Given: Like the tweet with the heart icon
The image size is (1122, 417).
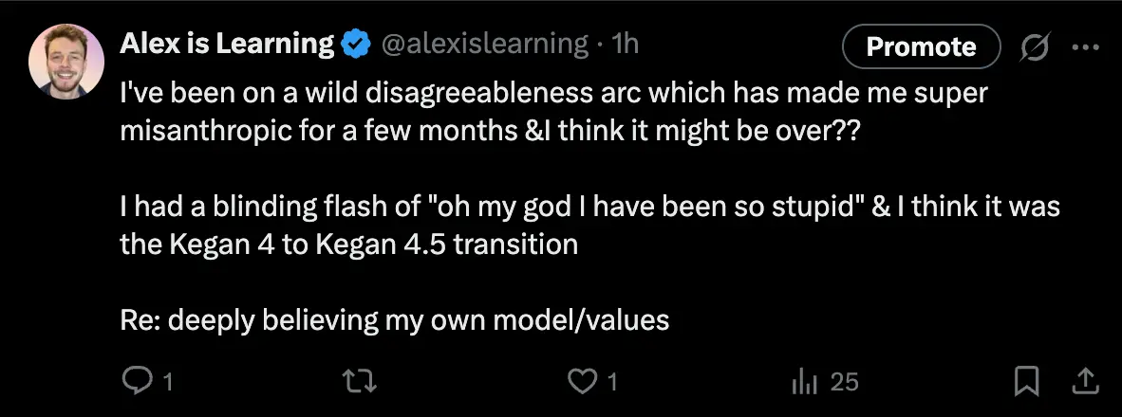Looking at the screenshot, I should [x=580, y=381].
